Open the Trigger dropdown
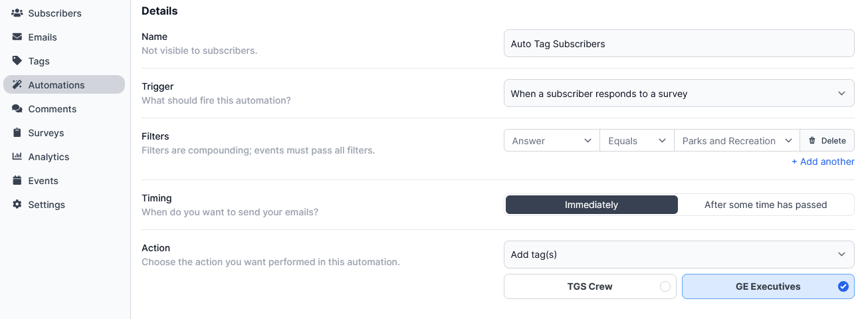This screenshot has height=319, width=860. (x=679, y=94)
